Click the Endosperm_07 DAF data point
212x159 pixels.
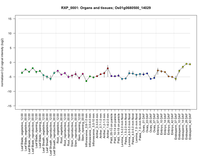pyautogui.click(x=176, y=79)
